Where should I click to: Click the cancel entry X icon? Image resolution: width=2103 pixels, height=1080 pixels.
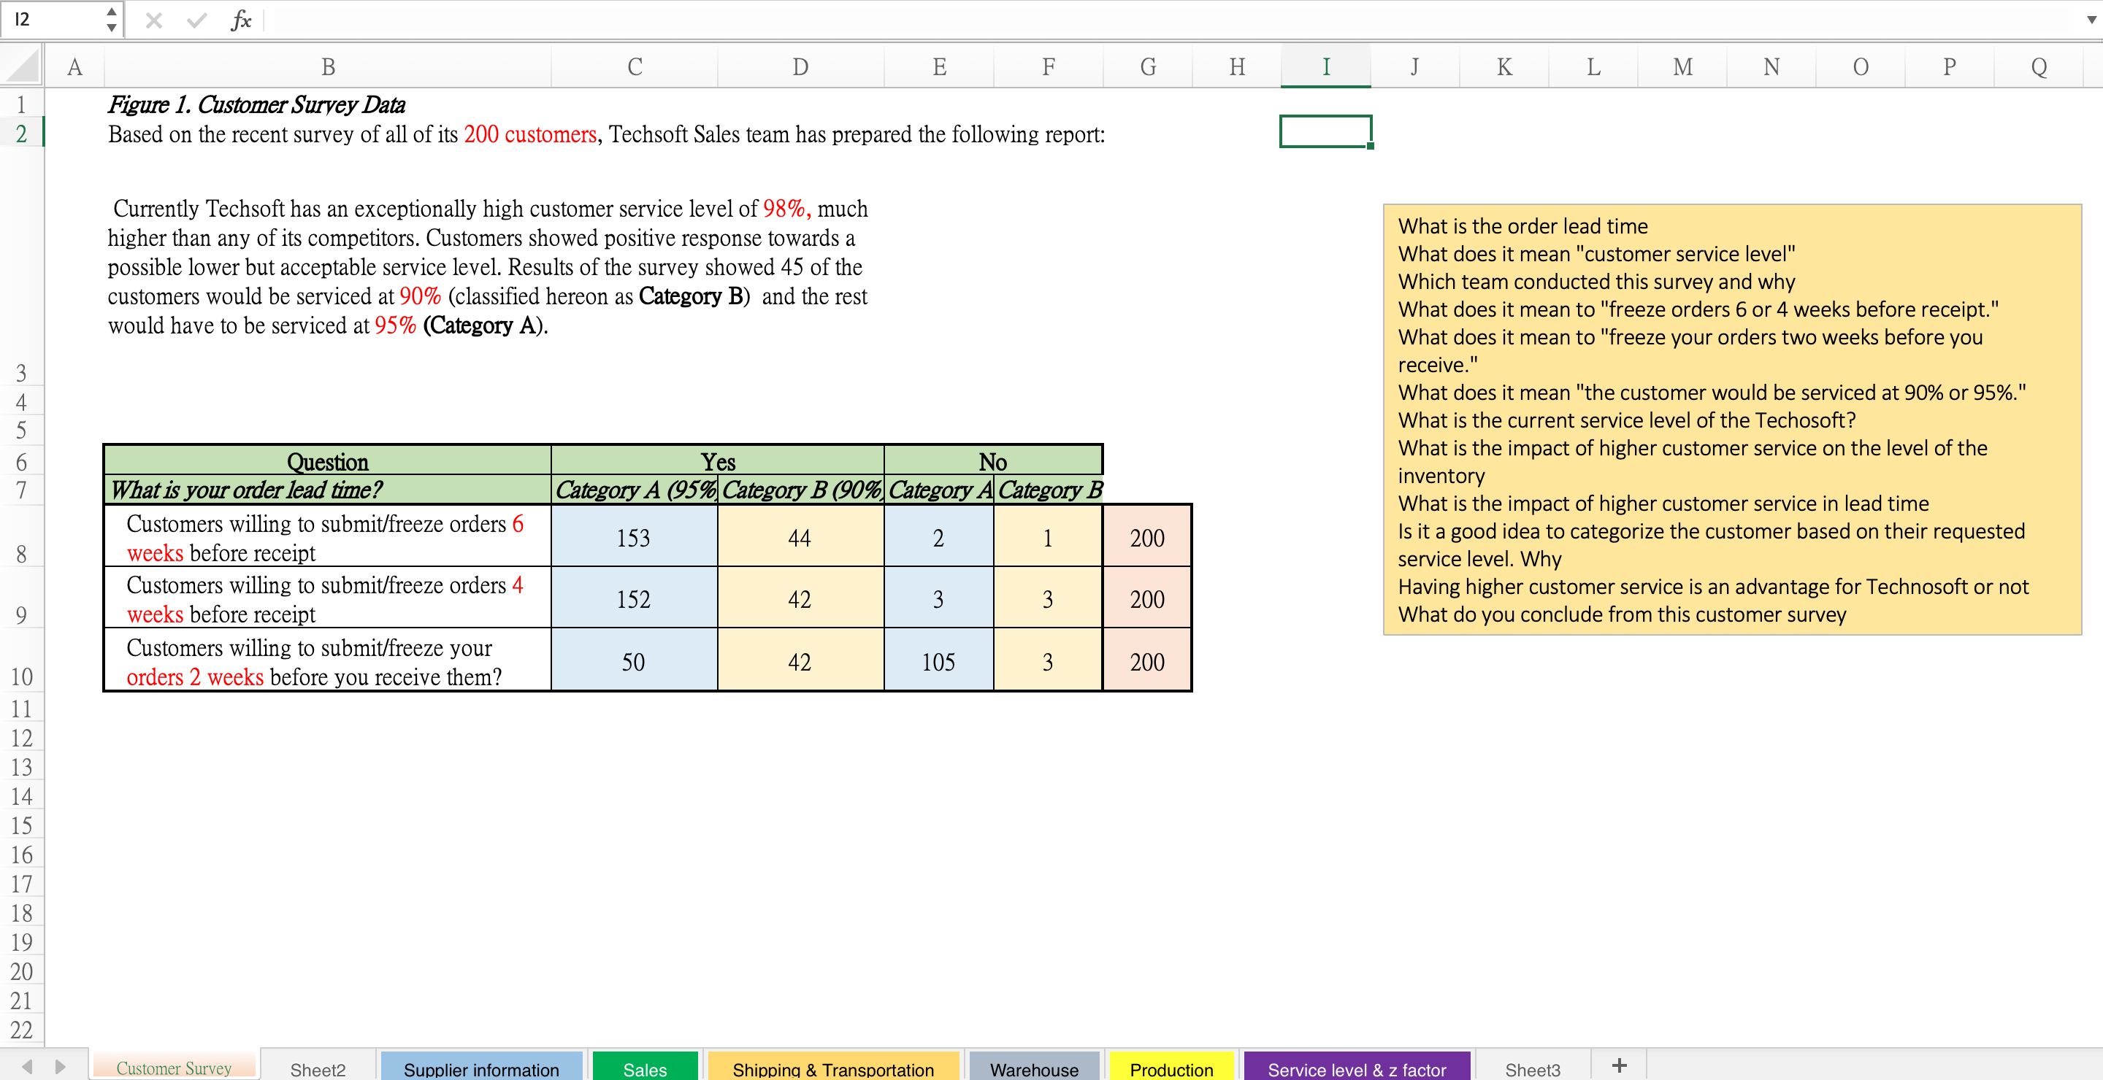click(153, 20)
